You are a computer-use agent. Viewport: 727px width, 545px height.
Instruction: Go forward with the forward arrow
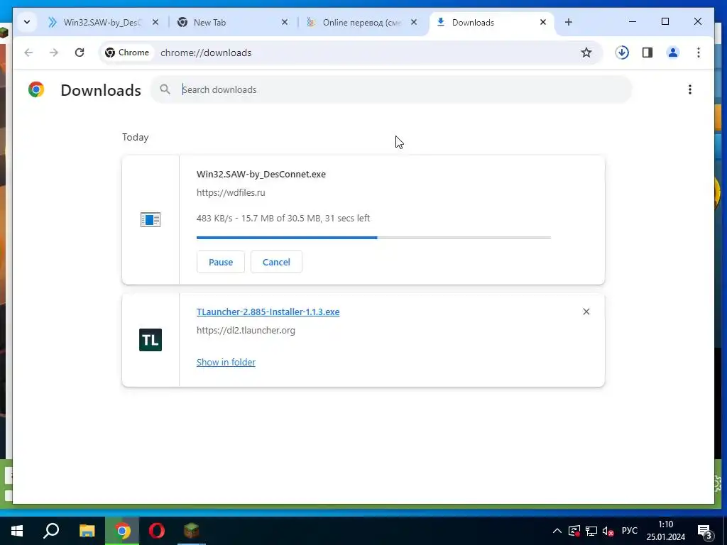[x=54, y=53]
